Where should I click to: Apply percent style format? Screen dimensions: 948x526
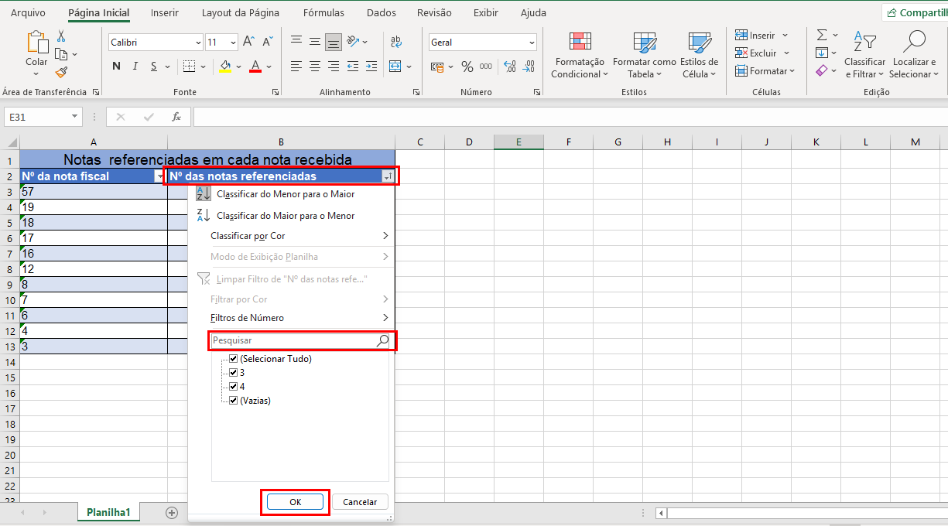[467, 67]
